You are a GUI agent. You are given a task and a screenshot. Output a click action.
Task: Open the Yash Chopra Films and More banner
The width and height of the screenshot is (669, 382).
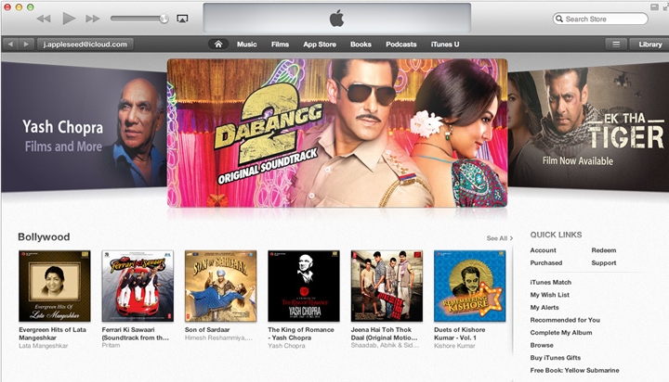pos(84,126)
